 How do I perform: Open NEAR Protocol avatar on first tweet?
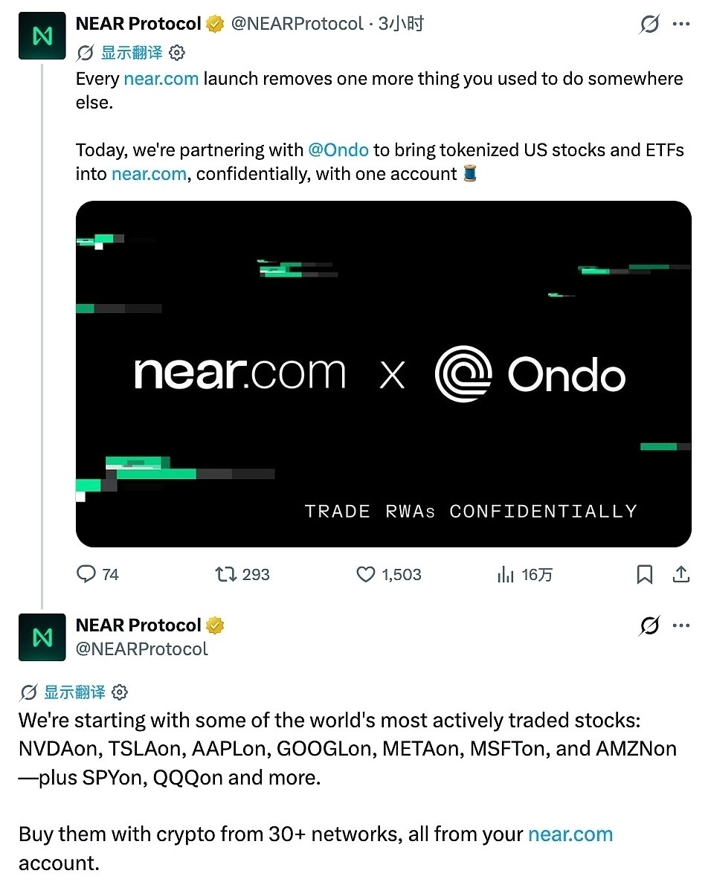tap(42, 36)
